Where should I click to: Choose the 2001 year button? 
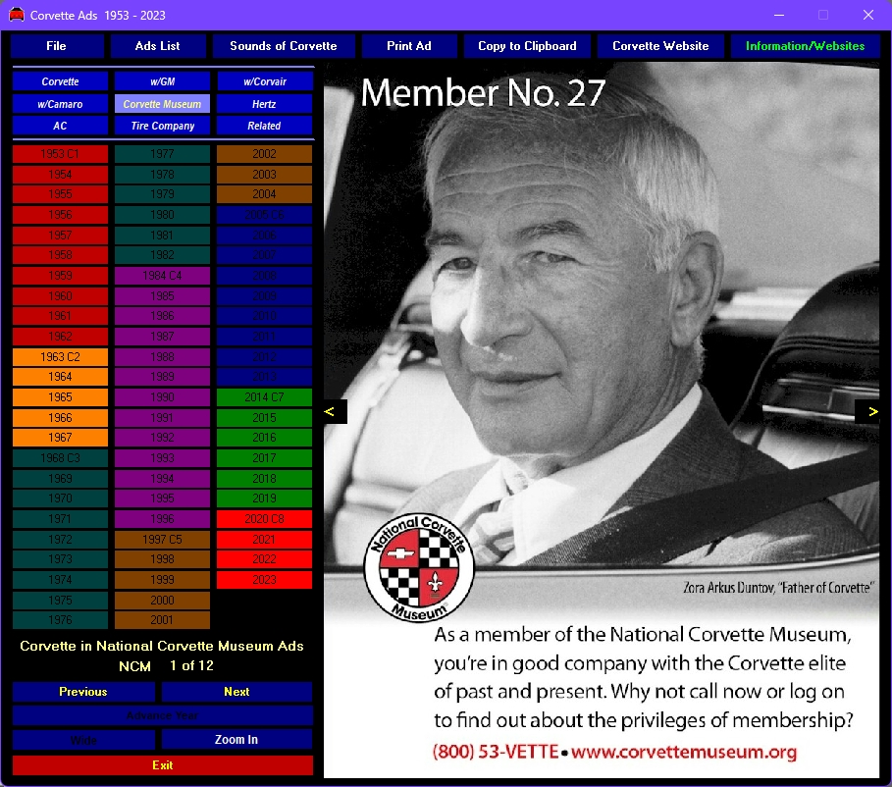coord(162,620)
